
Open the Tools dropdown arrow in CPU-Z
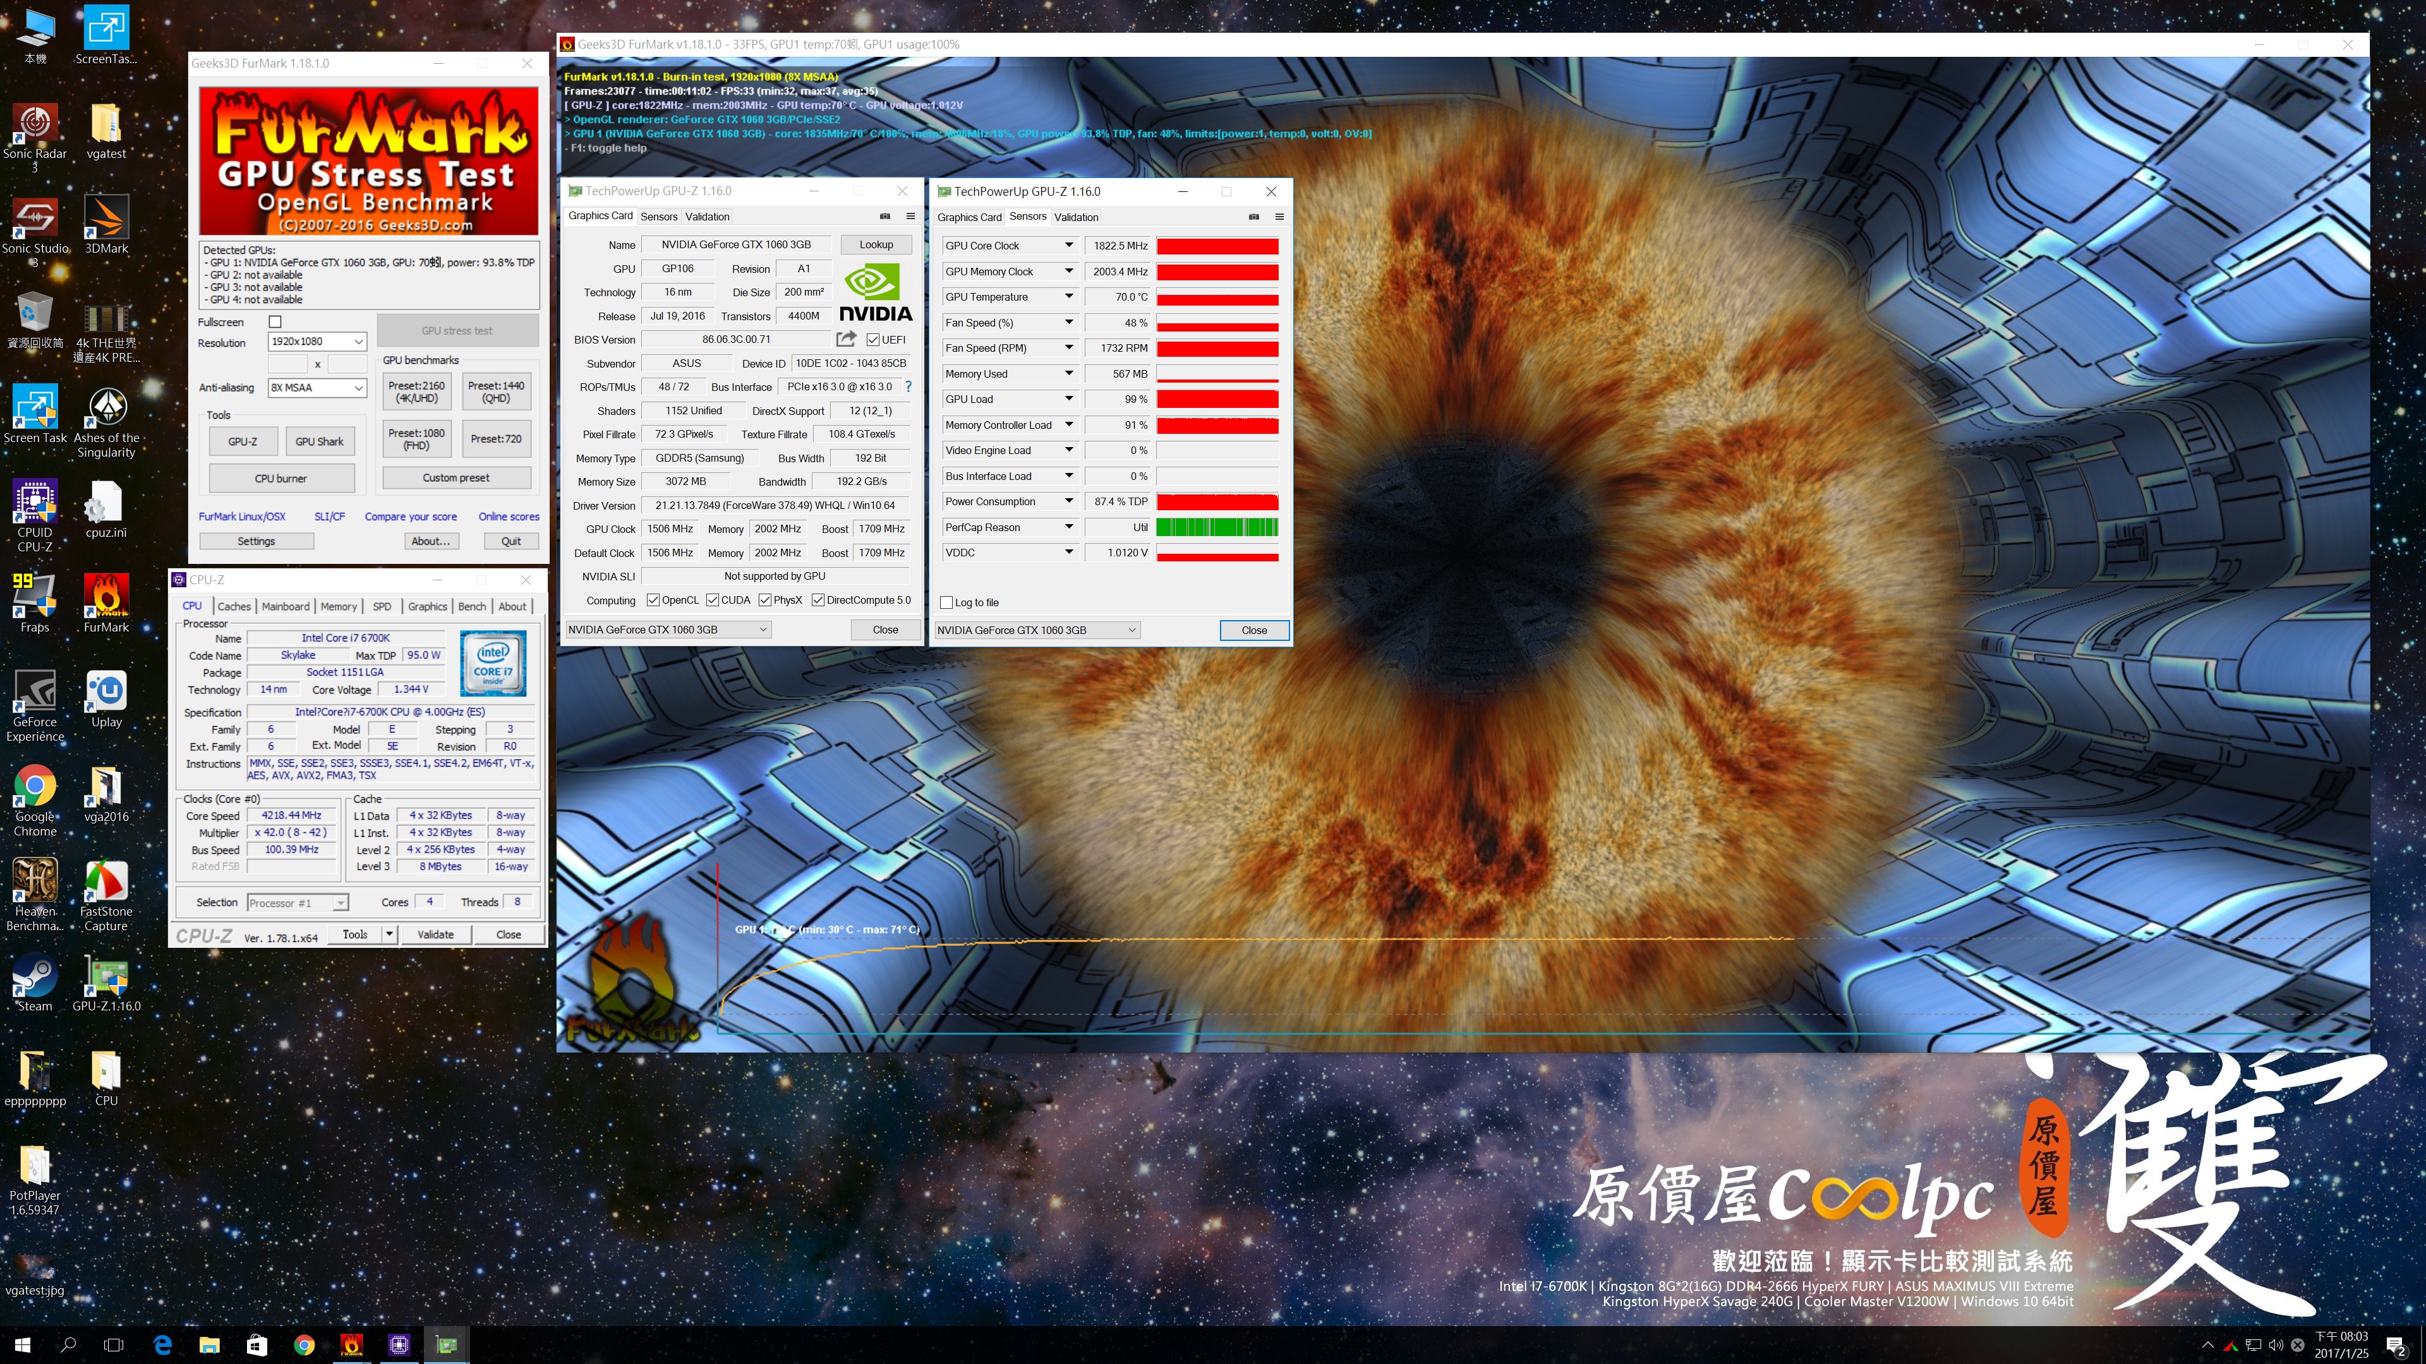[389, 935]
